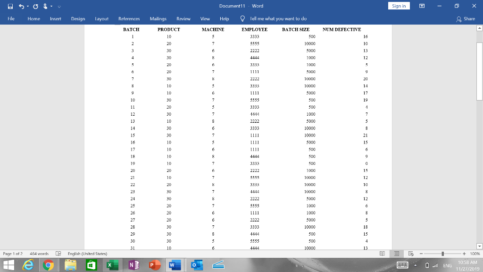This screenshot has height=272, width=483.
Task: Open the Help ribbon tab
Action: [x=224, y=18]
